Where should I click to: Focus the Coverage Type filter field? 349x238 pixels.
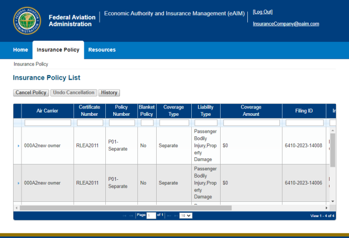click(174, 123)
